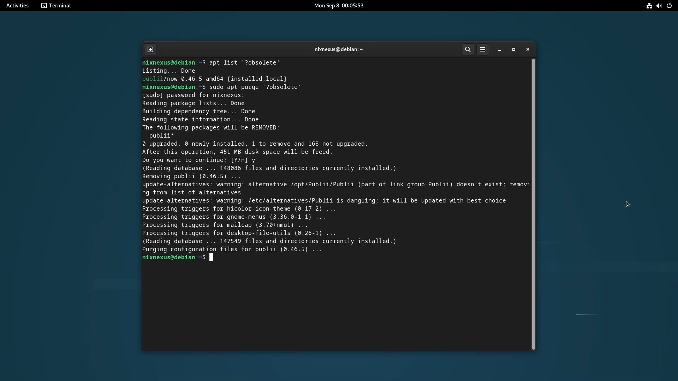Open the clock and calendar panel
Viewport: 678px width, 381px height.
coord(339,6)
